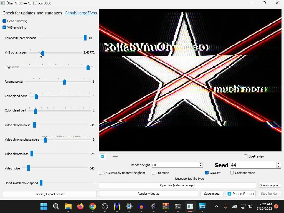Click the Seed value input field
This screenshot has width=284, height=213.
tap(253, 165)
